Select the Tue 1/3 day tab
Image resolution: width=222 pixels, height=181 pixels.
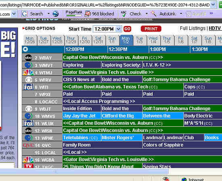140,40
